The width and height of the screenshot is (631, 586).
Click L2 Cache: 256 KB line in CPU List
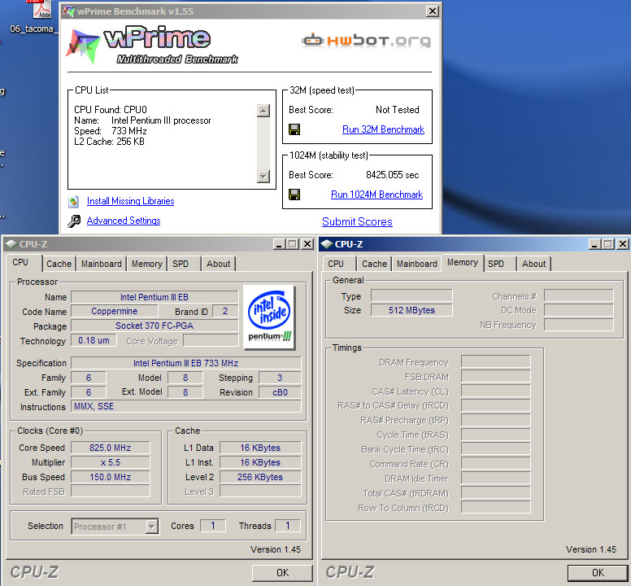coord(109,142)
